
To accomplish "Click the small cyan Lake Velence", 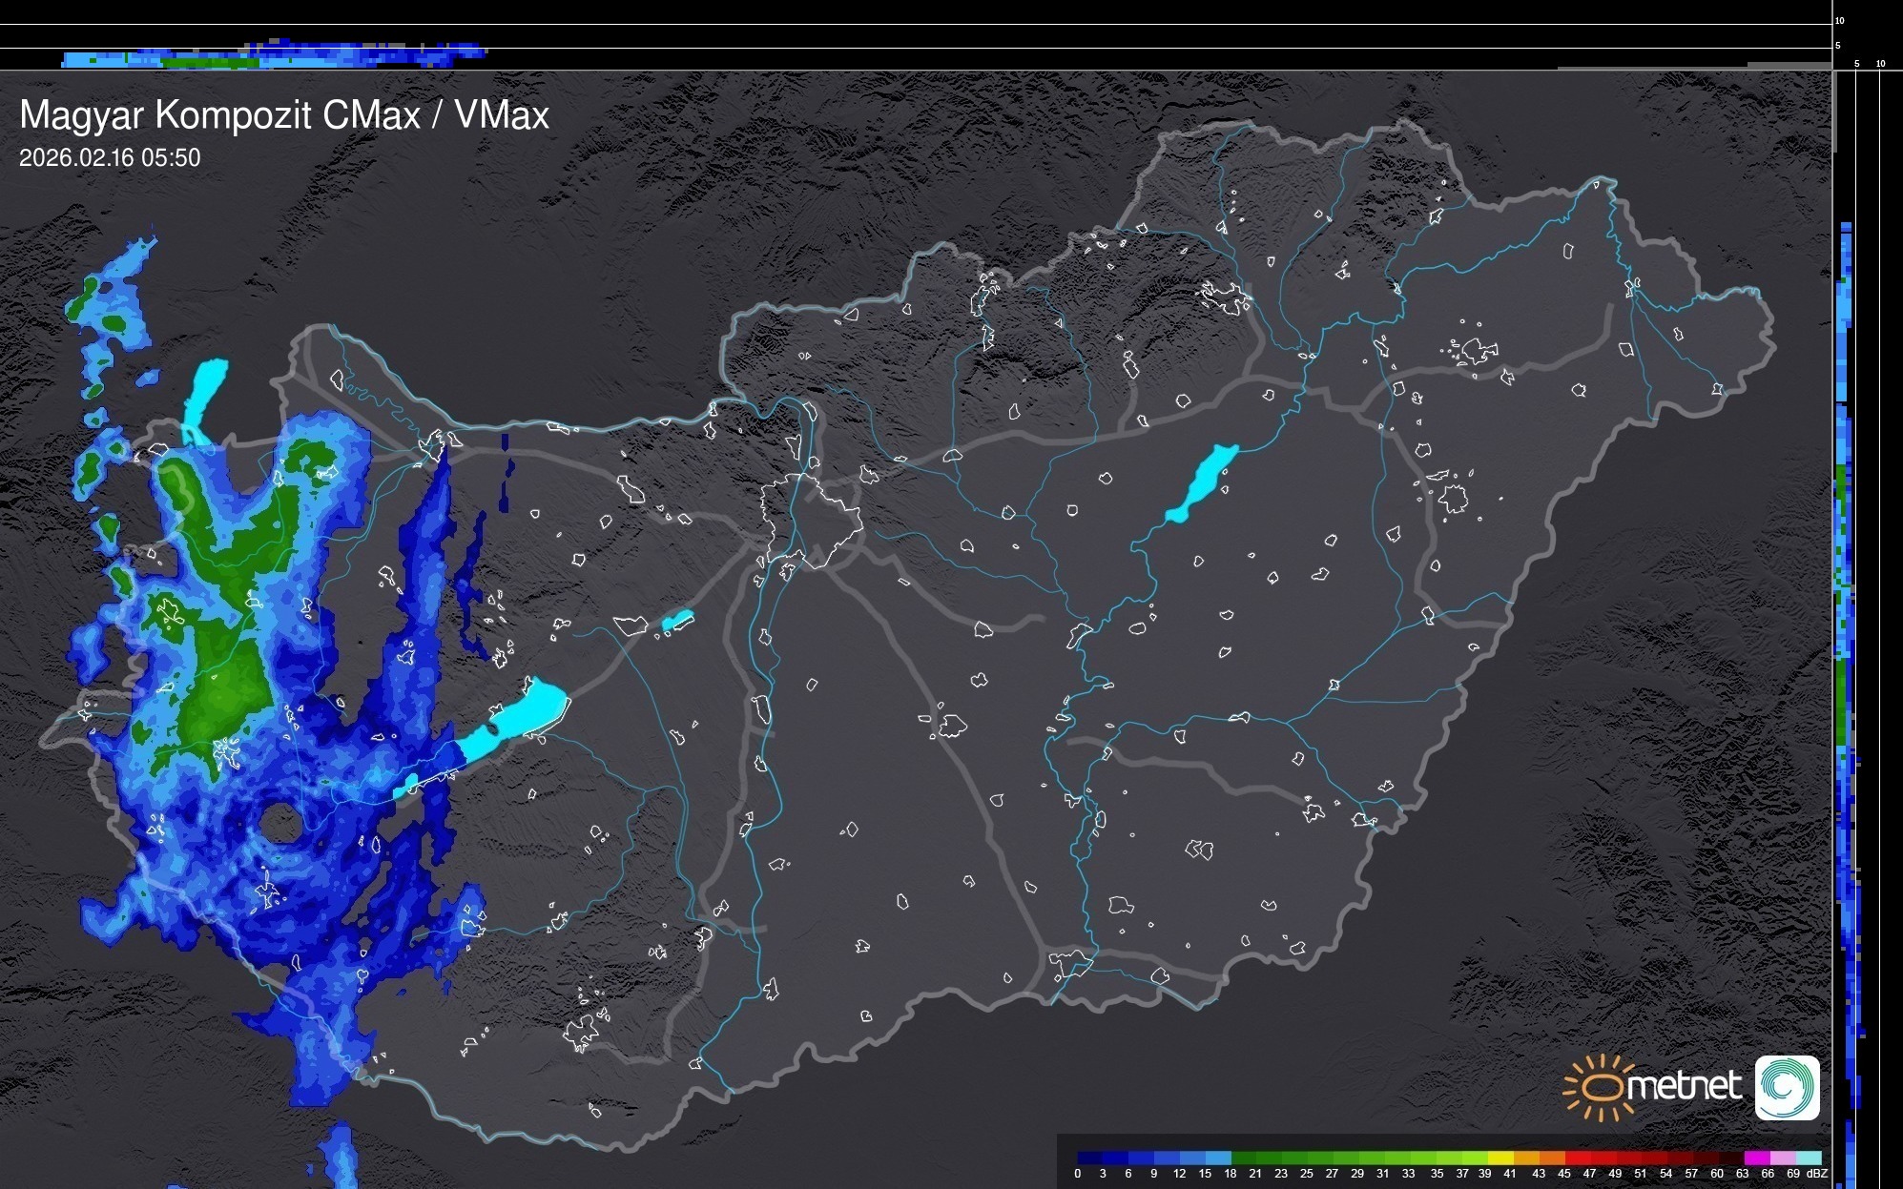I will click(x=677, y=621).
